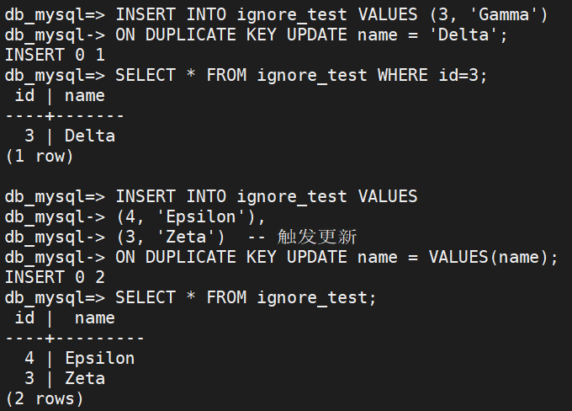Click the id value 4 in the last table

[x=29, y=358]
